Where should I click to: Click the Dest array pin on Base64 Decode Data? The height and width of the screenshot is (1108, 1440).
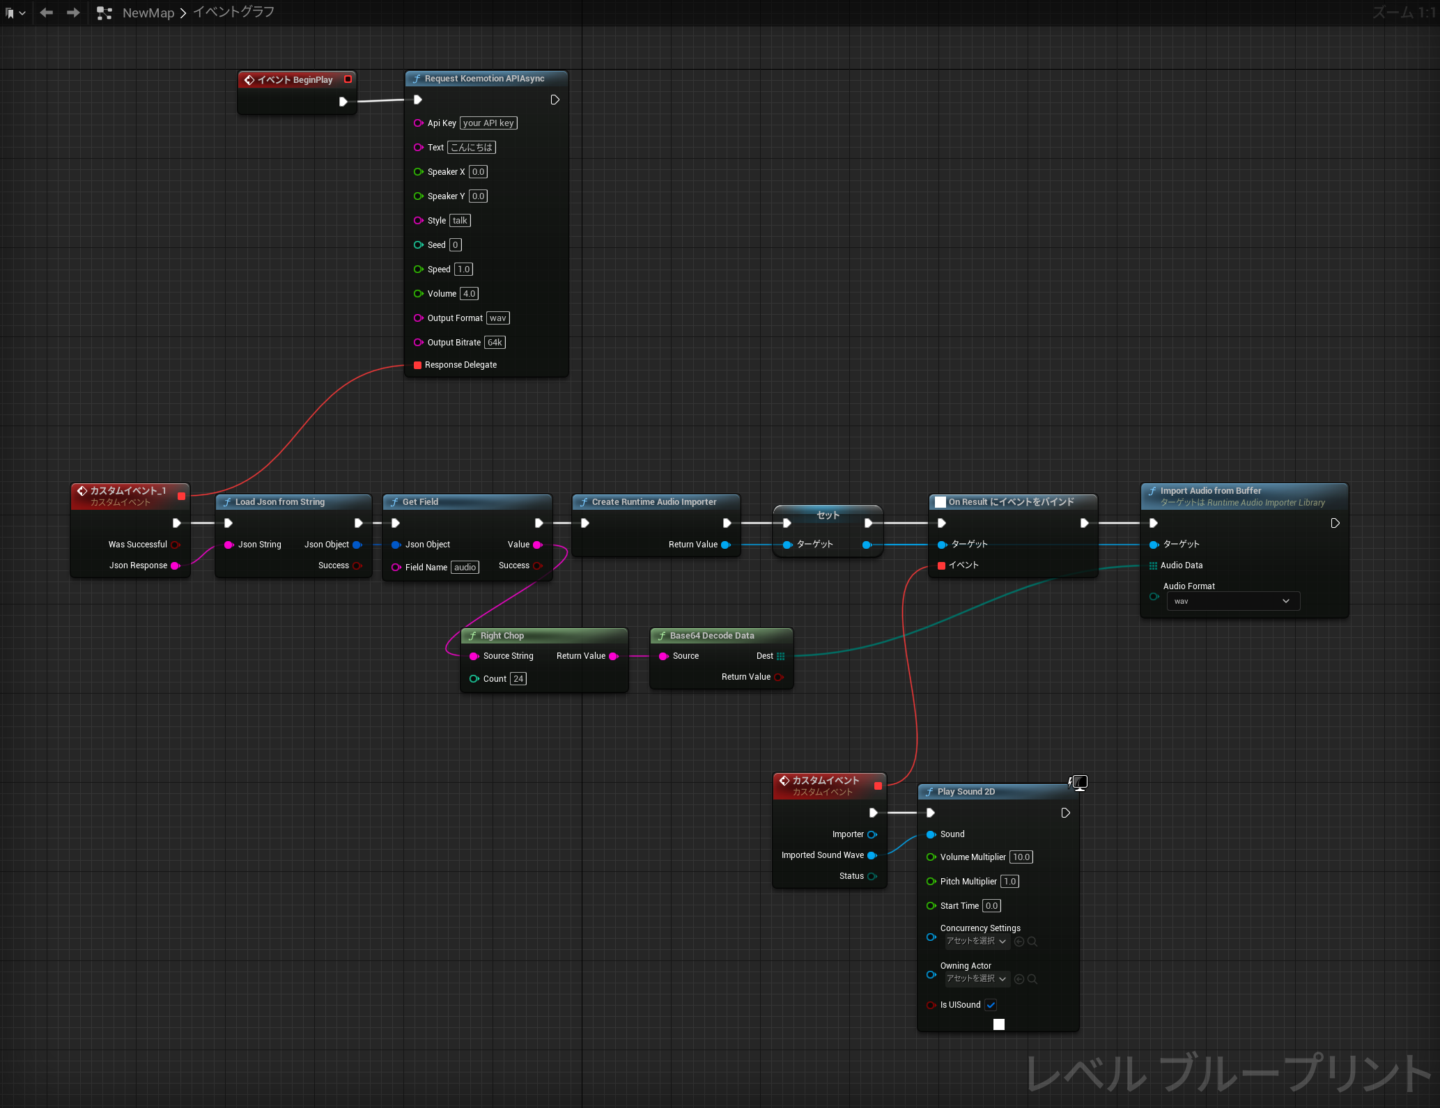click(x=780, y=655)
